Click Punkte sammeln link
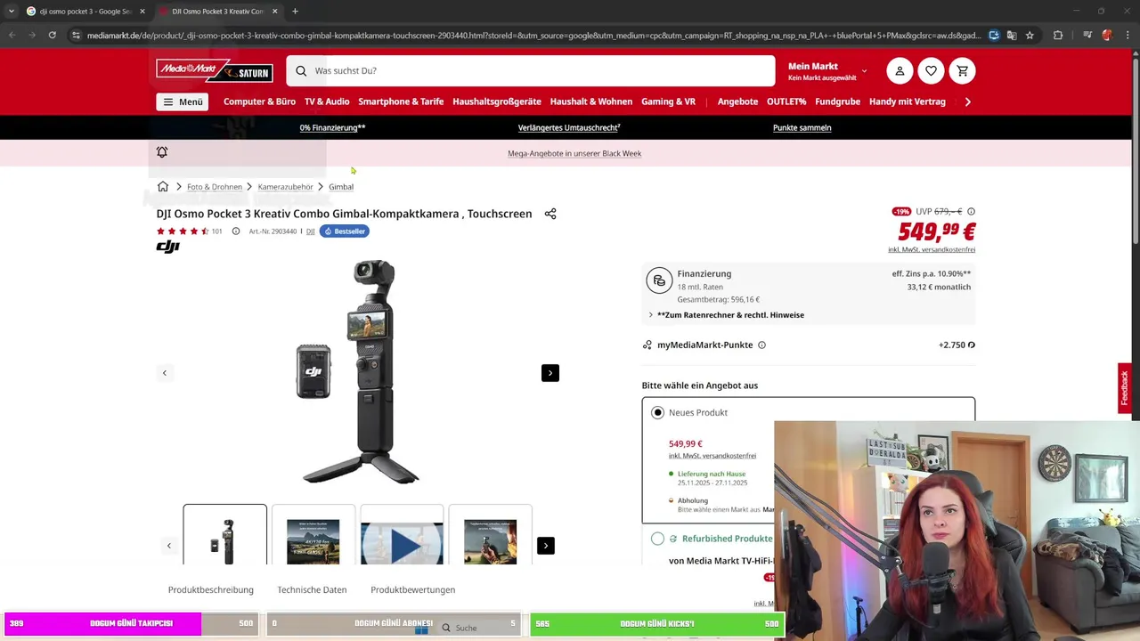 [802, 127]
